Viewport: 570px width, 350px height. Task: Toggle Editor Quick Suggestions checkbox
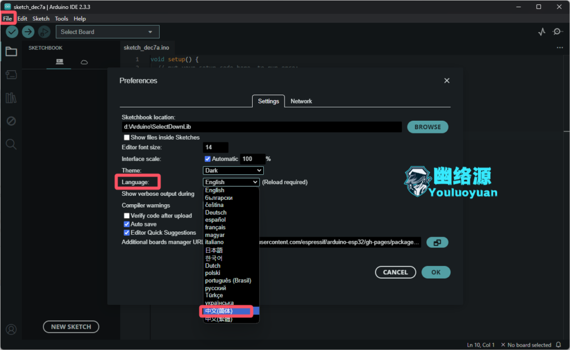click(x=126, y=233)
